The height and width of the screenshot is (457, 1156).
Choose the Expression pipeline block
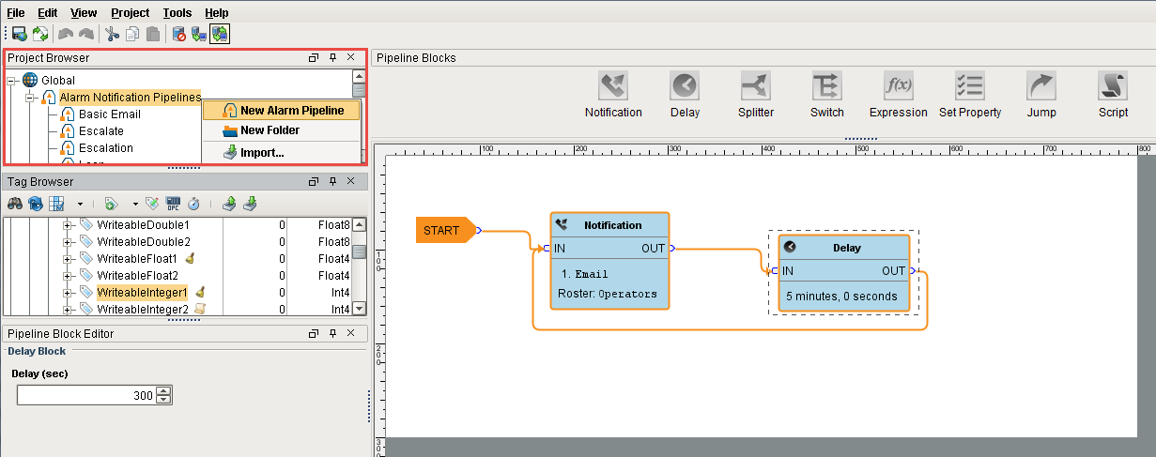coord(899,95)
